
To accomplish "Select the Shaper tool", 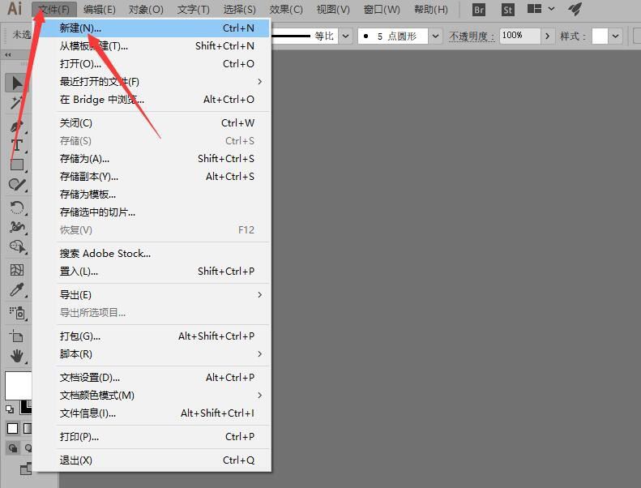I will [17, 185].
